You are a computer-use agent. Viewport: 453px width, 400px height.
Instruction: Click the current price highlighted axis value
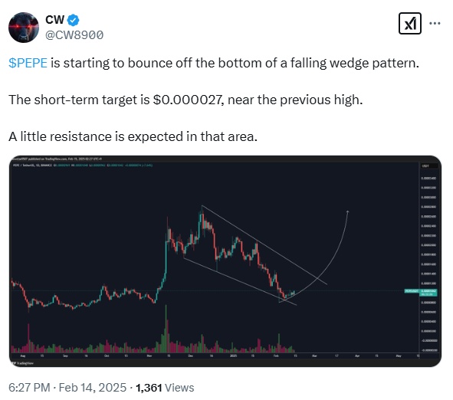[x=428, y=292]
